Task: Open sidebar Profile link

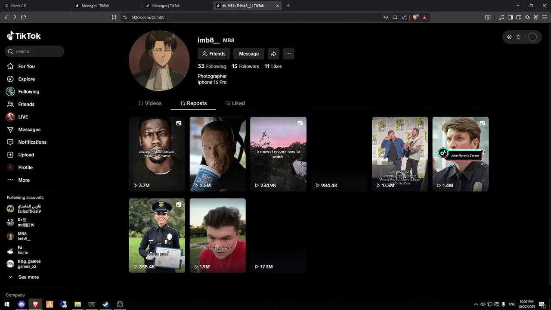Action: pos(20,167)
